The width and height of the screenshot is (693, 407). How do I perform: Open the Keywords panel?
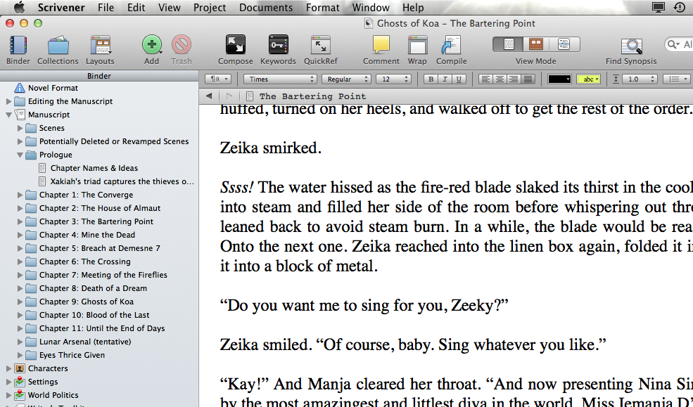click(278, 44)
